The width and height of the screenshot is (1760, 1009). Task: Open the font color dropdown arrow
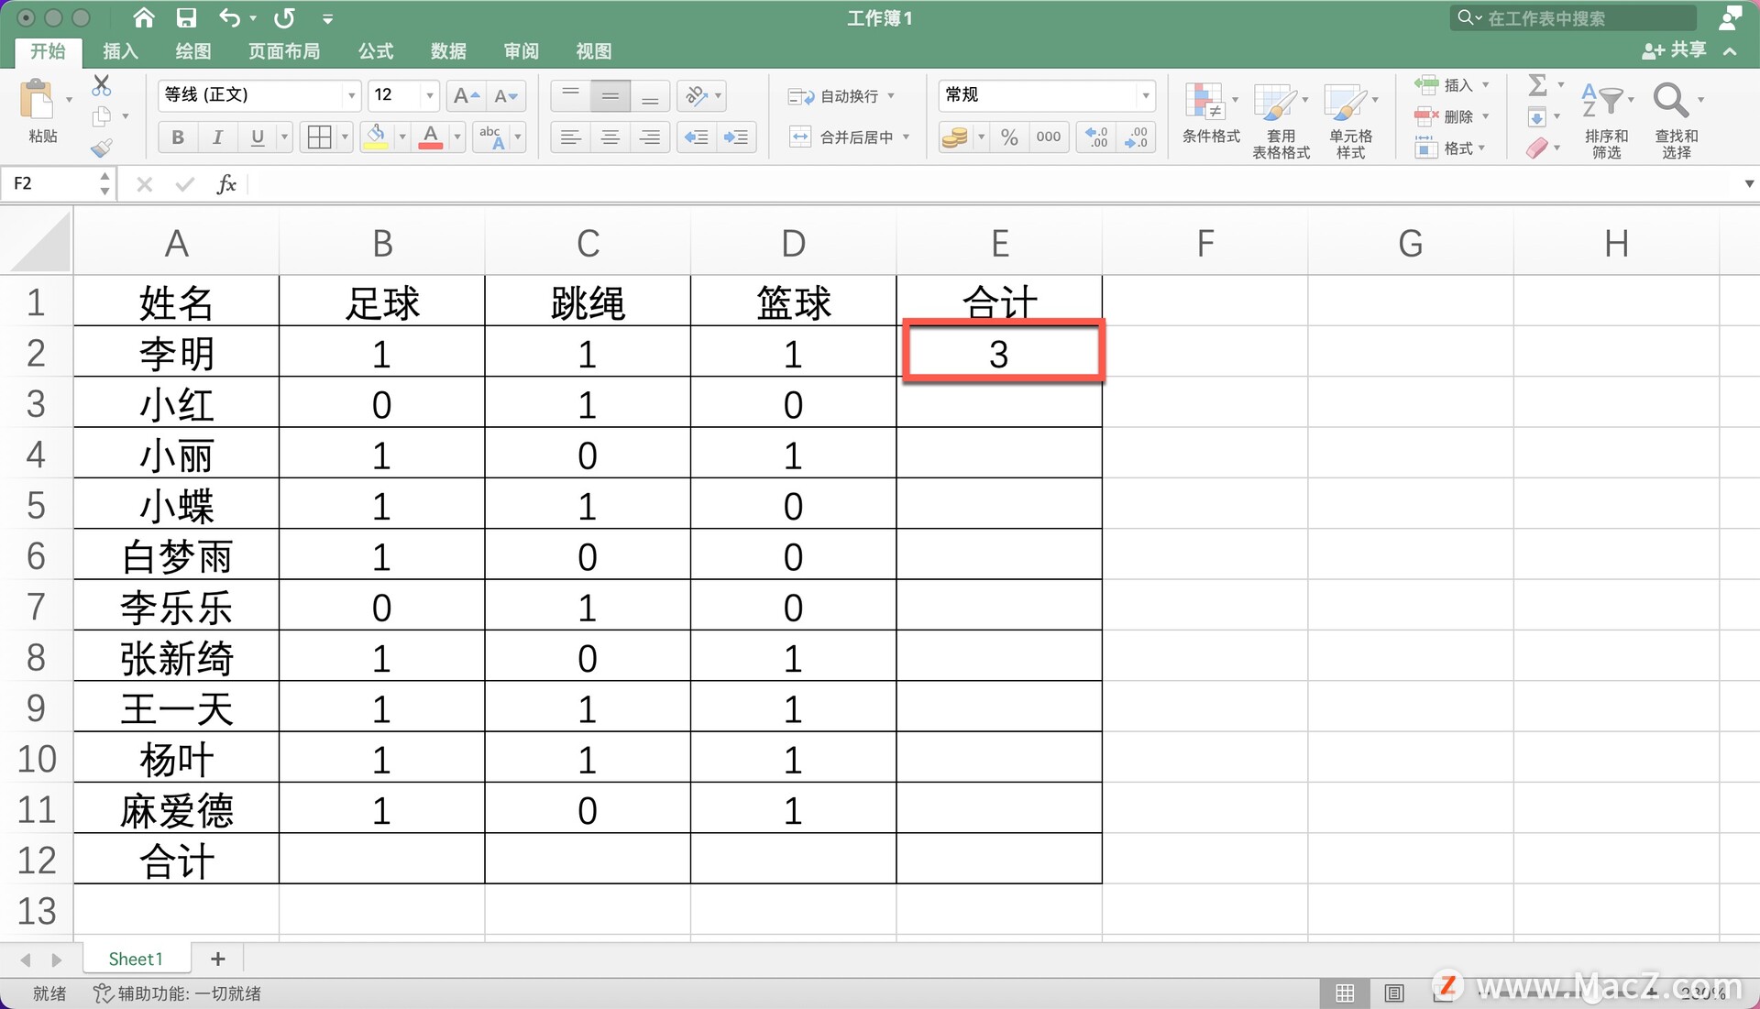pyautogui.click(x=457, y=137)
